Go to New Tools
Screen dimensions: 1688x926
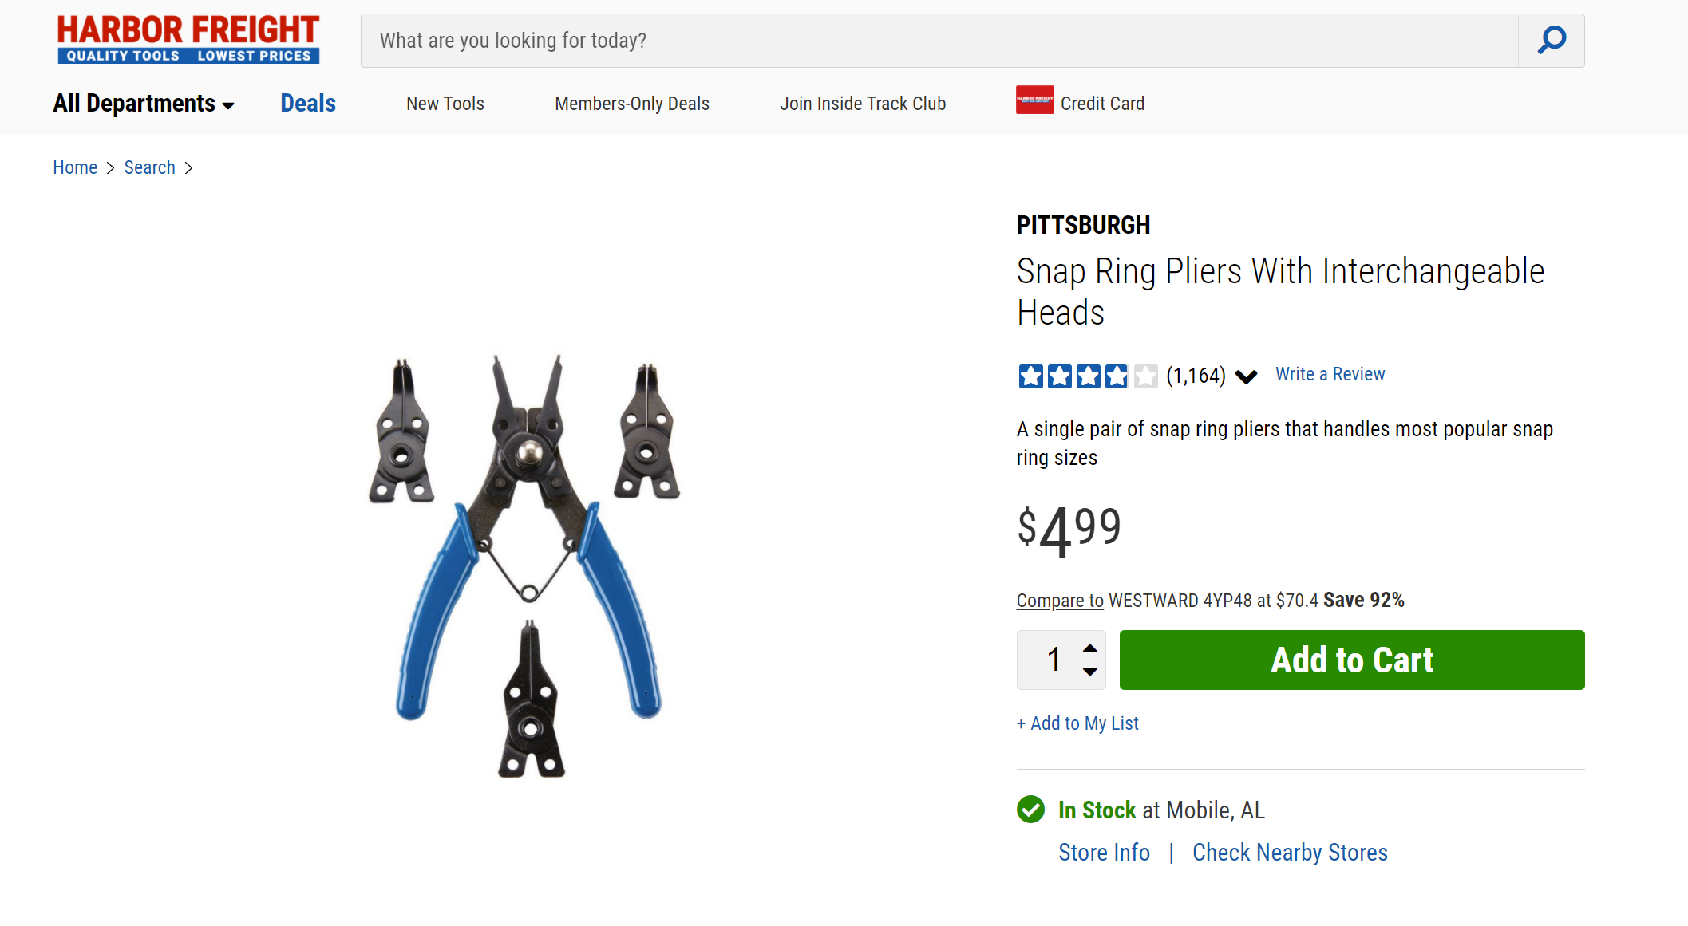(445, 104)
